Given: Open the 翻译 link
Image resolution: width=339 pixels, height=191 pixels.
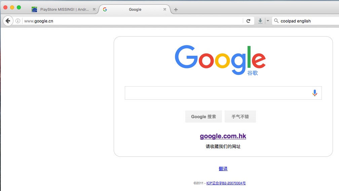Looking at the screenshot, I should pyautogui.click(x=223, y=169).
